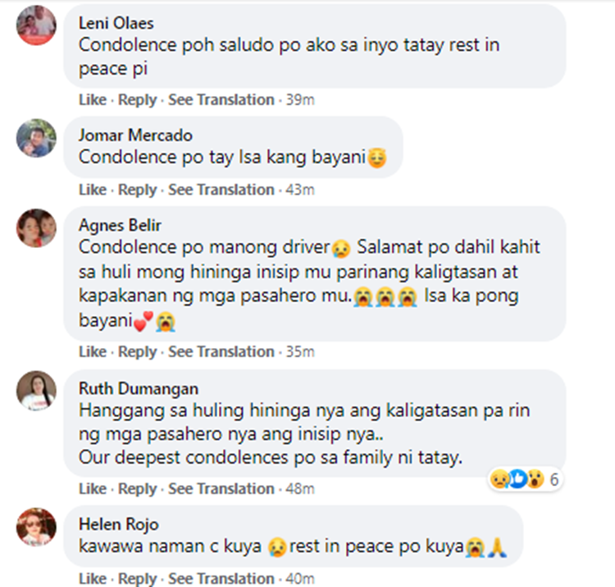Image resolution: width=615 pixels, height=587 pixels.
Task: Click Agnes Belir's avatar photo
Action: 36,227
